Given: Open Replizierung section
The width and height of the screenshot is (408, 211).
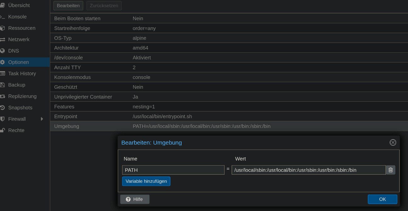Looking at the screenshot, I should coord(22,96).
